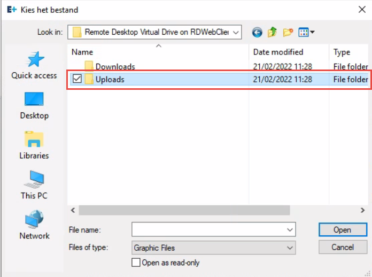Open Quick access in sidebar
The height and width of the screenshot is (277, 372).
34,65
